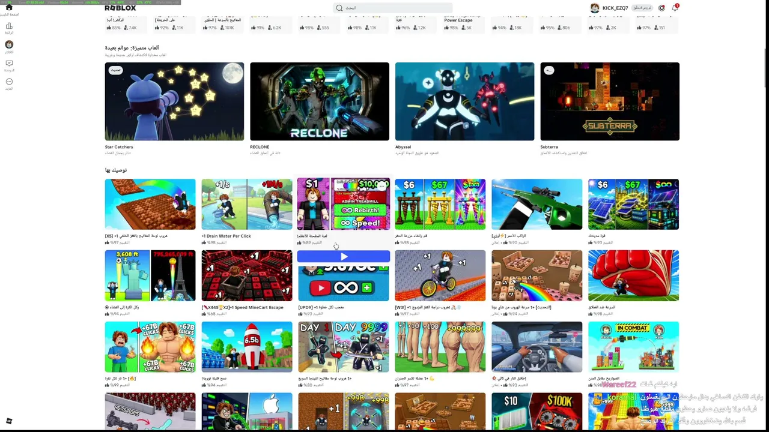Open the Charts sidebar icon
The image size is (769, 432).
9,26
